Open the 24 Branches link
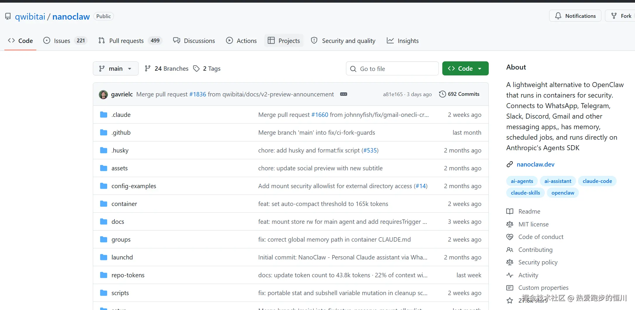 (167, 68)
